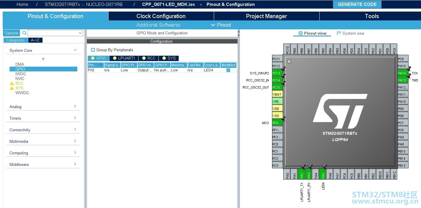Select the RCC configuration tab
Viewport: 421px width, 208px height.
point(149,58)
